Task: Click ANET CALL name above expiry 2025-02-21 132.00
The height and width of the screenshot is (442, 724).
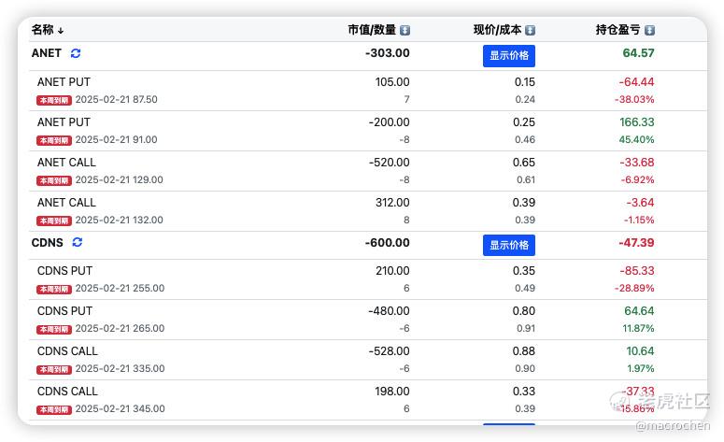Action: pyautogui.click(x=66, y=202)
